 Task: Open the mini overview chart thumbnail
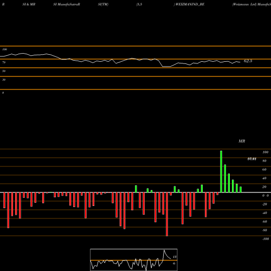click(134, 260)
